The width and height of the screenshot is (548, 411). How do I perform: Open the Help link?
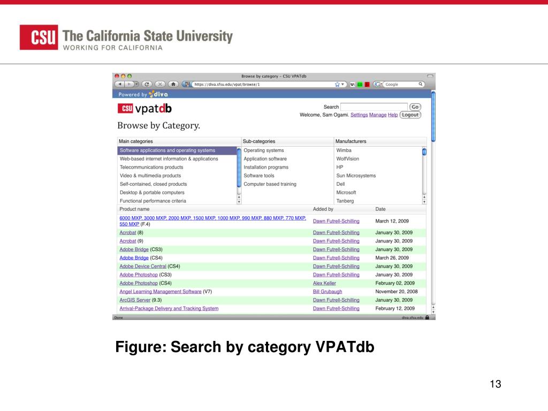pos(392,115)
